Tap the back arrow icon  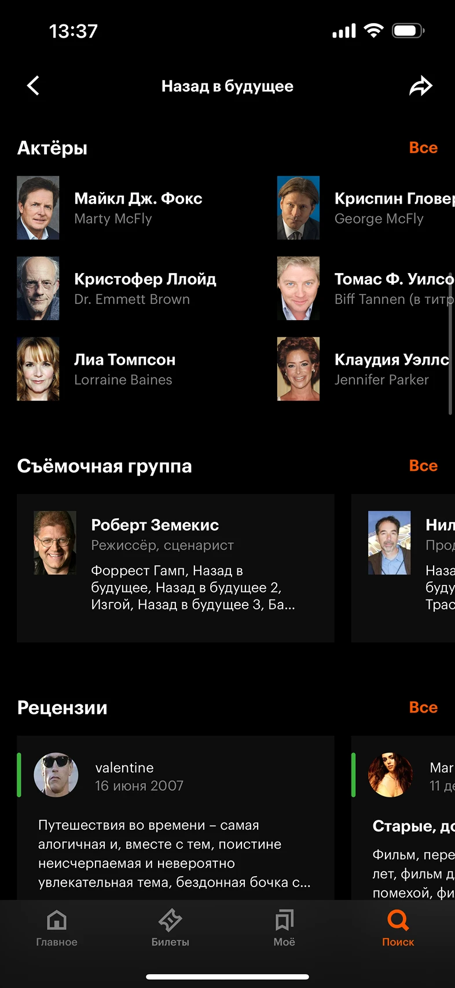[33, 86]
